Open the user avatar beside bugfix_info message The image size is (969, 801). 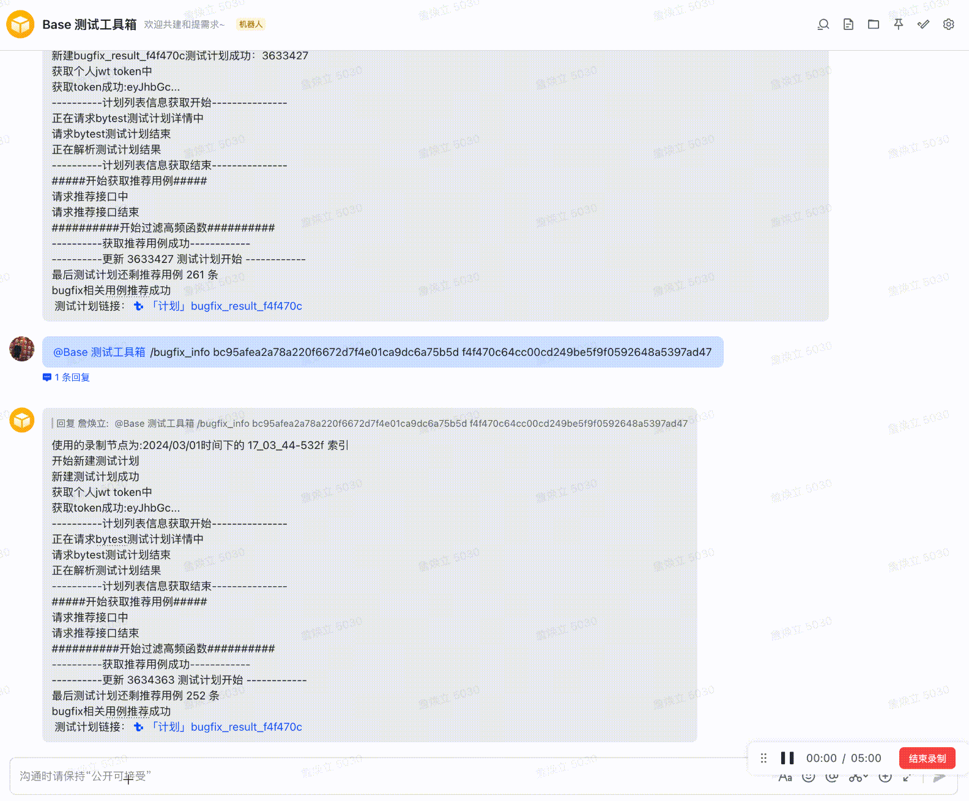click(x=22, y=349)
